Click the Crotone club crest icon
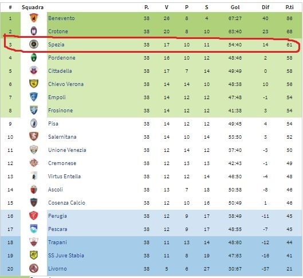The width and height of the screenshot is (303, 278). coord(34,31)
